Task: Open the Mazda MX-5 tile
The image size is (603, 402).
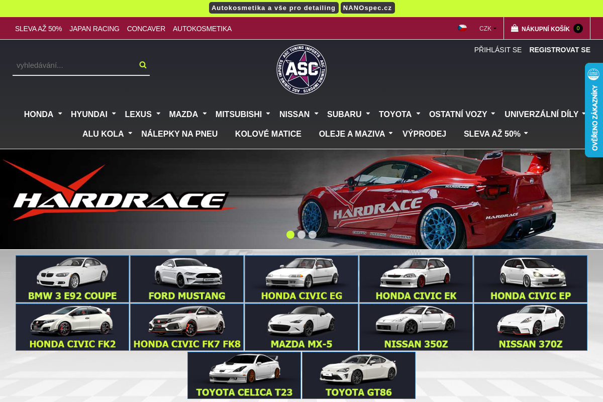Action: coord(301,327)
